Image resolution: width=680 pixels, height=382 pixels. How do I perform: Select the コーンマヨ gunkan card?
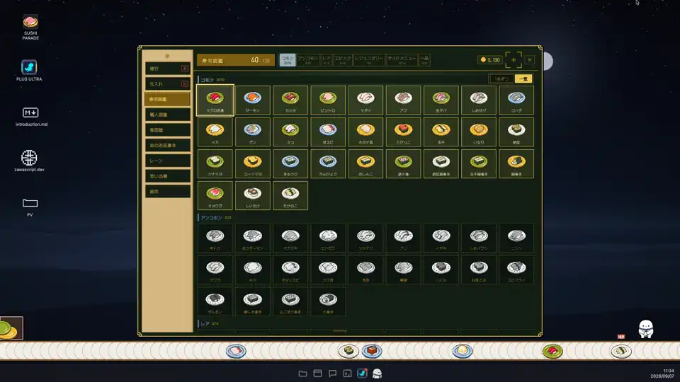point(253,163)
